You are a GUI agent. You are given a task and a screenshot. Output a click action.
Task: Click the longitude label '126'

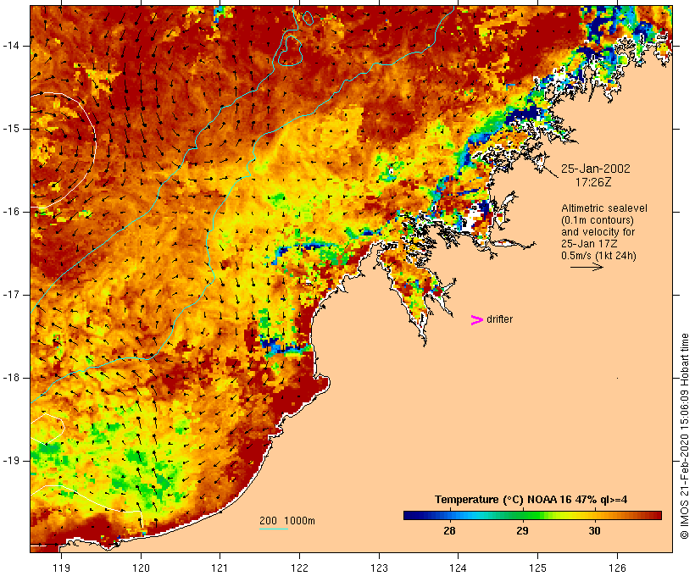click(x=617, y=568)
